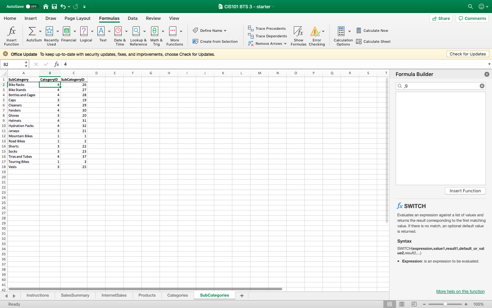Open Math & Trig functions icon
The height and width of the screenshot is (308, 492).
155,31
